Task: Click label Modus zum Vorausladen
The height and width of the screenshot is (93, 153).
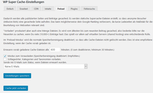Action: tap(44, 56)
